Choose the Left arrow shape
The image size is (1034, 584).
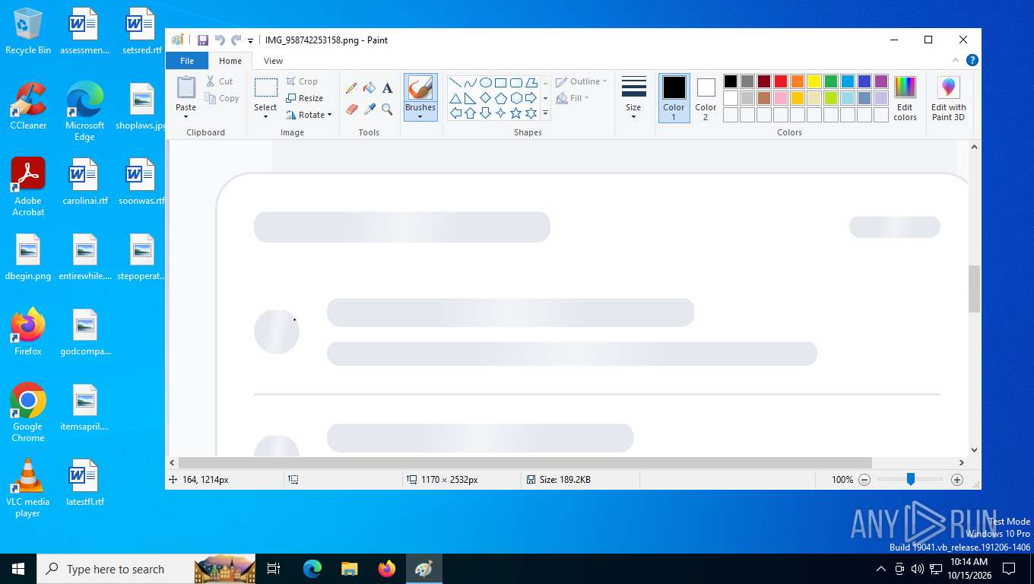click(x=455, y=113)
